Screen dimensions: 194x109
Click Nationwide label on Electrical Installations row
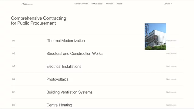coord(171,66)
